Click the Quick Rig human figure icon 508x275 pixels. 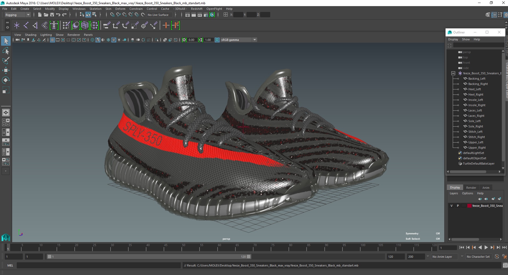(54, 25)
